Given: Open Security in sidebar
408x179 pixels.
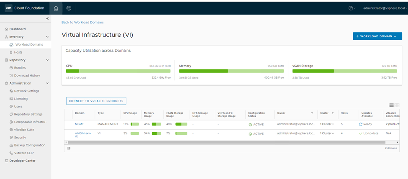Looking at the screenshot, I should coord(20,137).
